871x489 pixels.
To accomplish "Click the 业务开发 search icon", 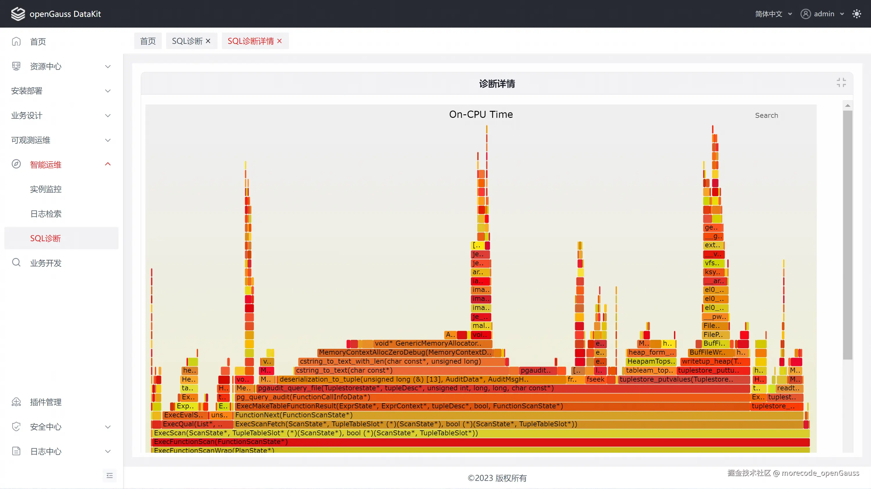I will [x=16, y=263].
